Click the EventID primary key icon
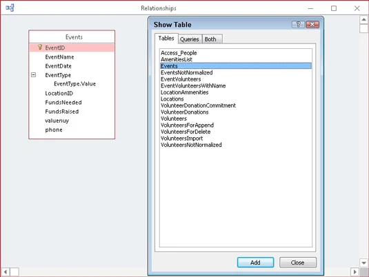 40,48
